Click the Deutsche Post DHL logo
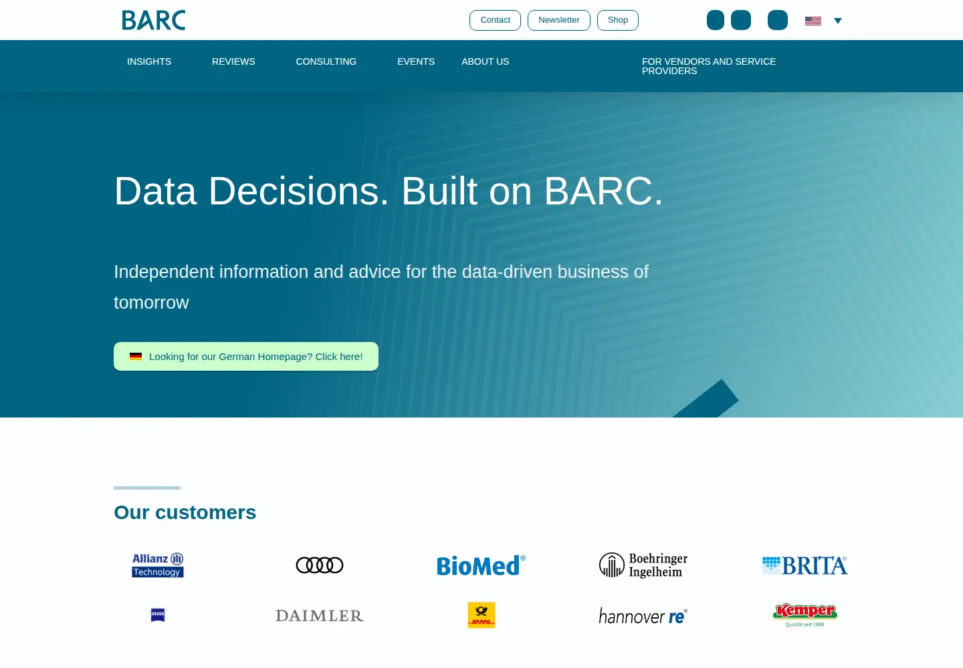This screenshot has width=963, height=668. click(x=481, y=615)
